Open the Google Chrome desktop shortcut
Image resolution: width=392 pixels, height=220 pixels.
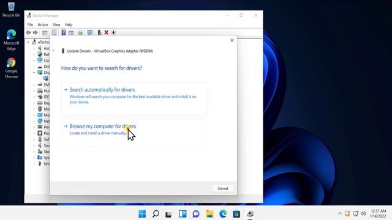pyautogui.click(x=11, y=68)
